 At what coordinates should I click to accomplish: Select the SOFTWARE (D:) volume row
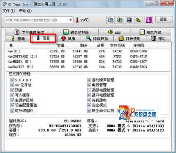[88, 56]
